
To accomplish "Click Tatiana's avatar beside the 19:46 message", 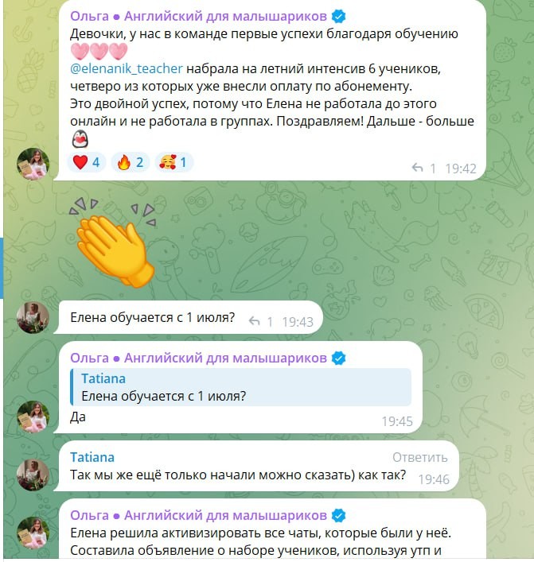I will pos(33,475).
